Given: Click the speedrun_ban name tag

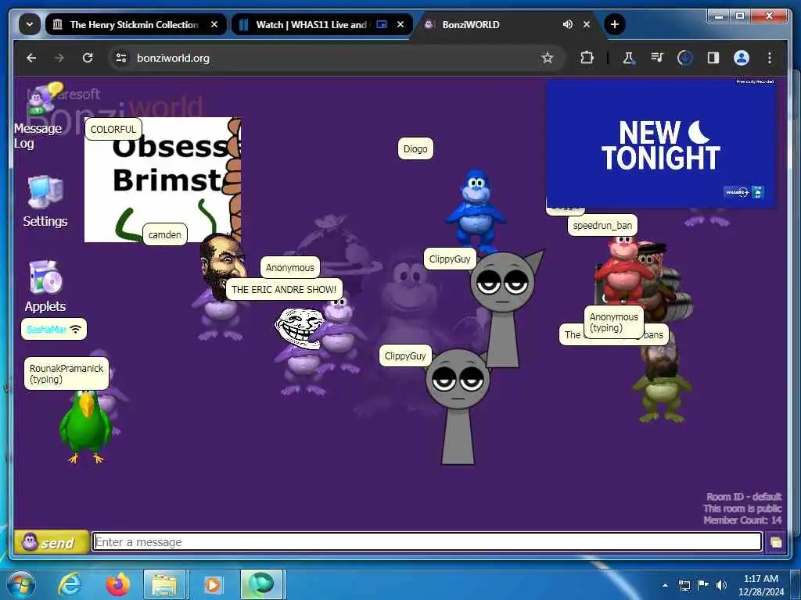Looking at the screenshot, I should click(x=602, y=226).
